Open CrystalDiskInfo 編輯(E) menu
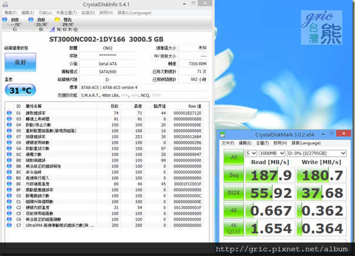Viewport: 355px width, 256px height. click(28, 13)
